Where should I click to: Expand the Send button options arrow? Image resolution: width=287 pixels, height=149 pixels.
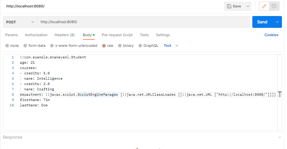point(277,22)
